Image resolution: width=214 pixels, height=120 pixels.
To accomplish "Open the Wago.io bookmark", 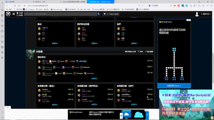I will 29,9.
